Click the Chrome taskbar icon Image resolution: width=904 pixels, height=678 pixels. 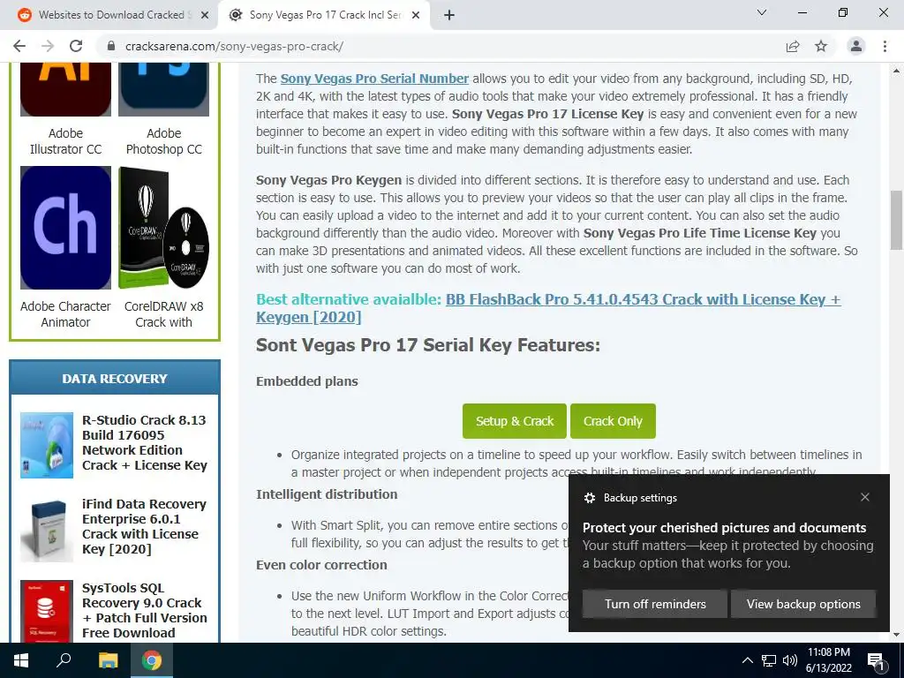pos(152,660)
